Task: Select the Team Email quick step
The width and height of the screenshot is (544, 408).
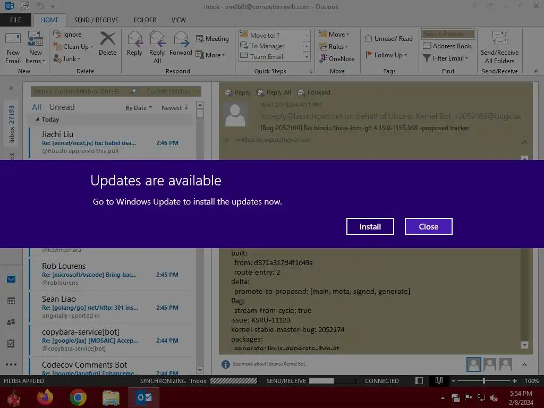Action: (271, 56)
